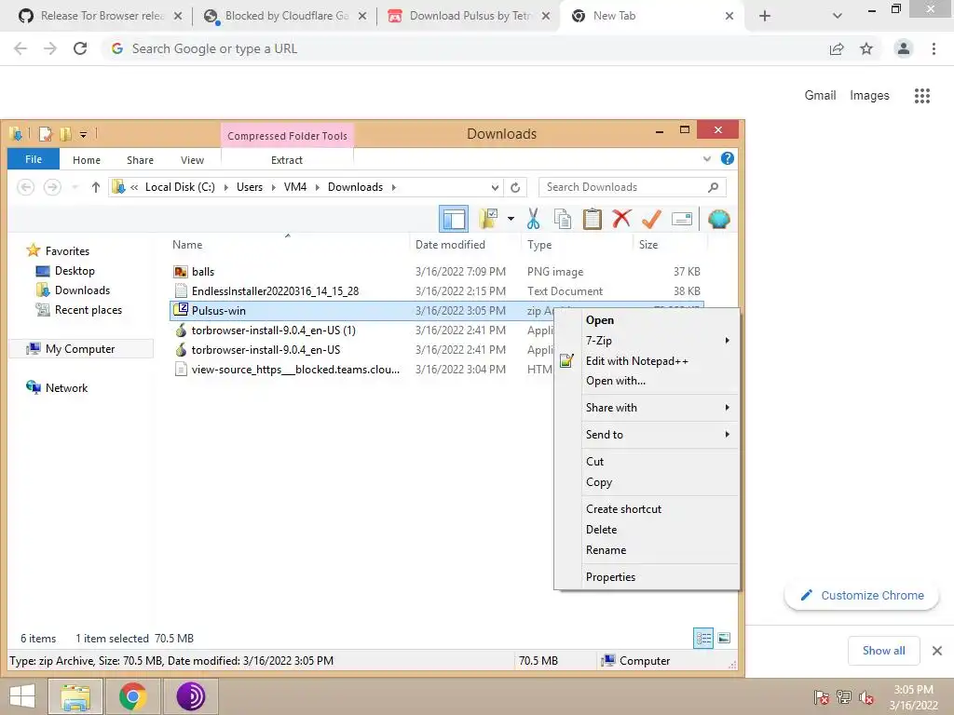Open the explorer Help question mark
The image size is (954, 715).
(727, 158)
